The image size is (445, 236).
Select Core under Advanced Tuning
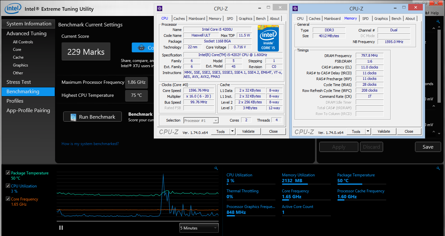[x=17, y=50]
